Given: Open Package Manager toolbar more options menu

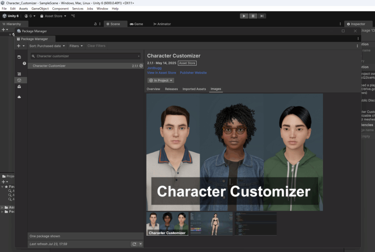Looking at the screenshot, I should [357, 46].
